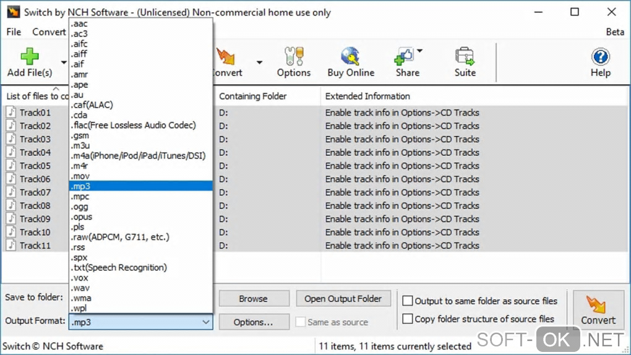Click the Convert toolbar icon
Image resolution: width=631 pixels, height=355 pixels.
[x=225, y=56]
